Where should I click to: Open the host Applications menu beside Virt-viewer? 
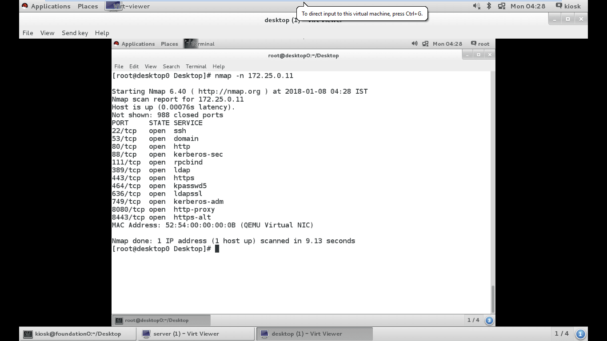46,6
